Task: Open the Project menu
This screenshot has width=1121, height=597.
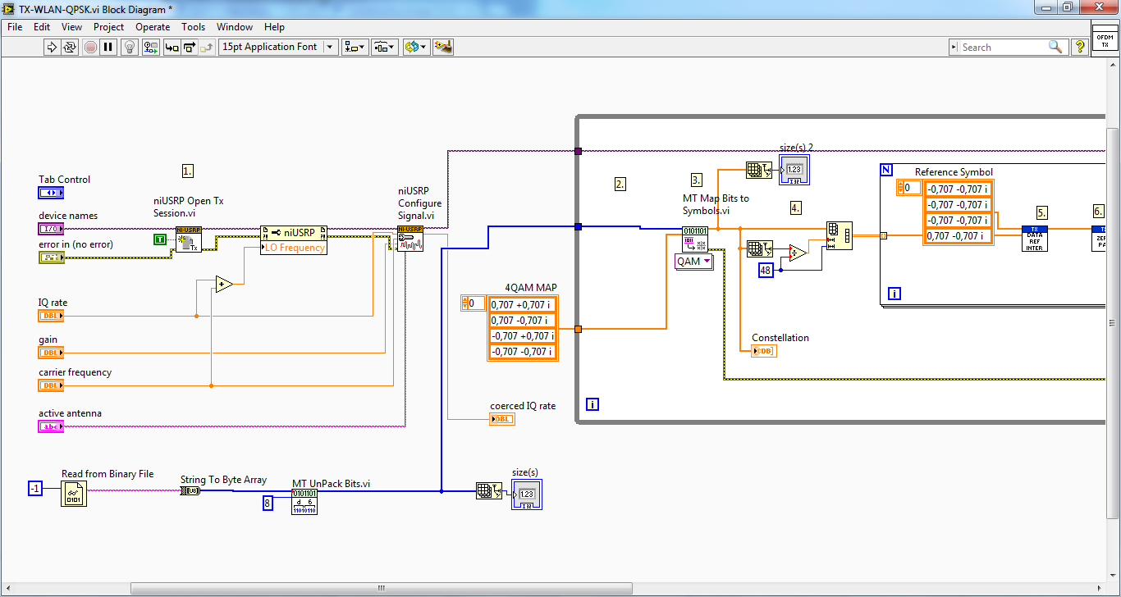Action: pyautogui.click(x=108, y=27)
